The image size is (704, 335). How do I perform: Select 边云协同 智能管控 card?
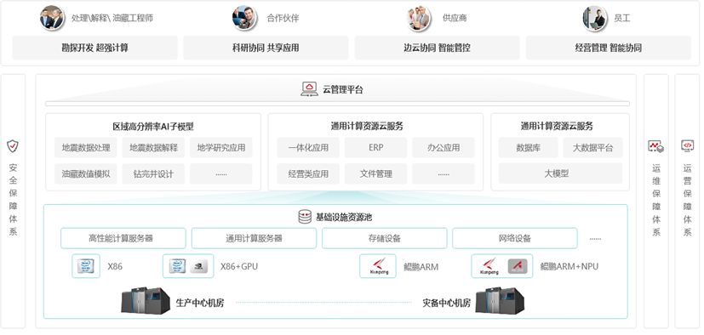tap(437, 48)
